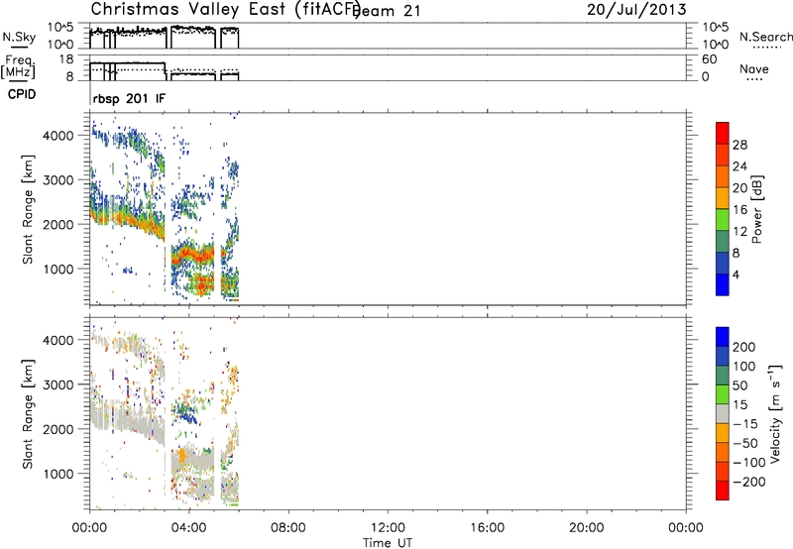Click the 'Nave' legend label
Screen dimensions: 793x549
[753, 68]
